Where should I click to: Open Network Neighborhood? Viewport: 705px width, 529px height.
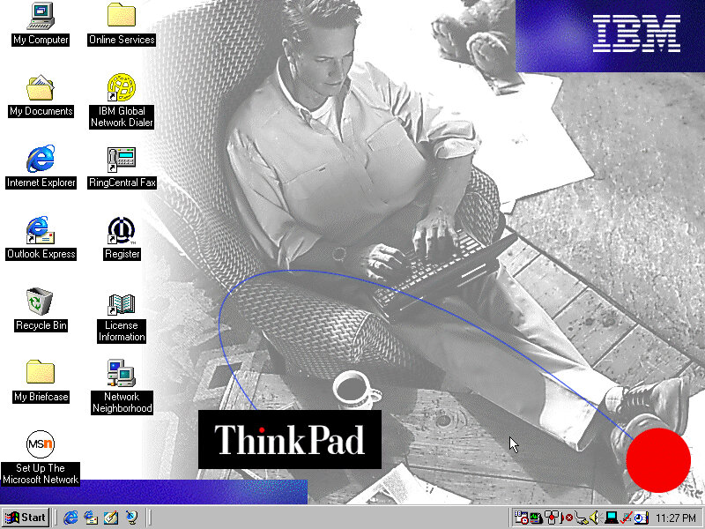coord(122,373)
